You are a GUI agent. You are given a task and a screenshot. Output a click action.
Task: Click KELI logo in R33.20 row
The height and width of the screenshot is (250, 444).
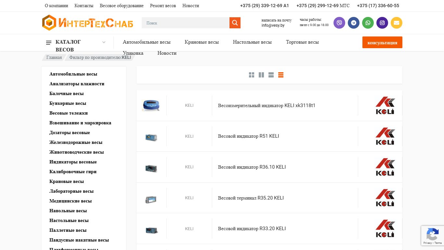(385, 229)
